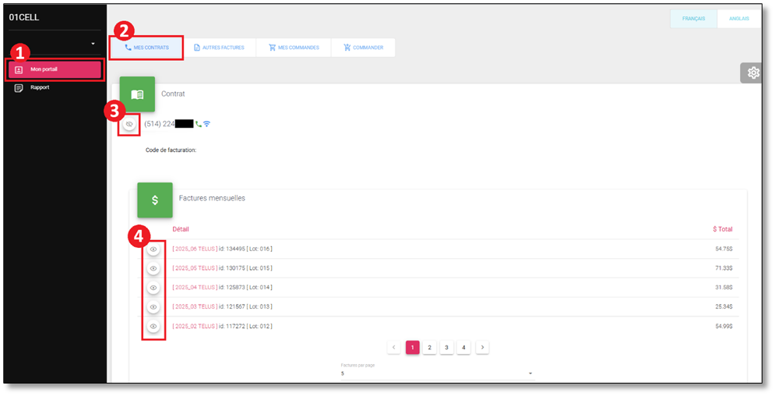
Task: Click the 2025_02 TELUS invoice link
Action: pyautogui.click(x=195, y=326)
